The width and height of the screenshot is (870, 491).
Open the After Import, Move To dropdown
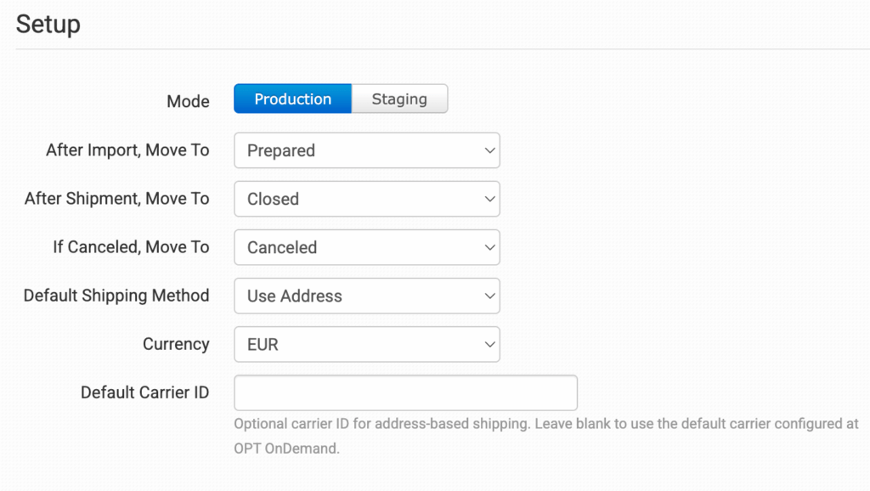click(x=367, y=150)
